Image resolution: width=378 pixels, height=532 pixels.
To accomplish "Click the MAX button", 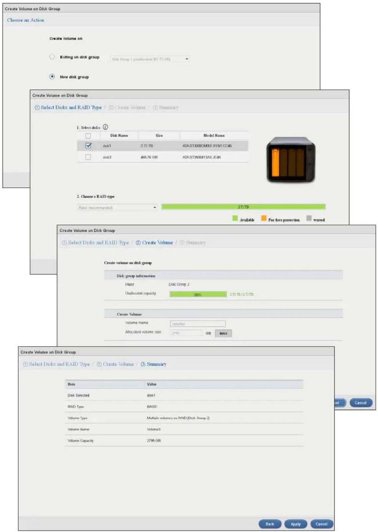I will (223, 333).
